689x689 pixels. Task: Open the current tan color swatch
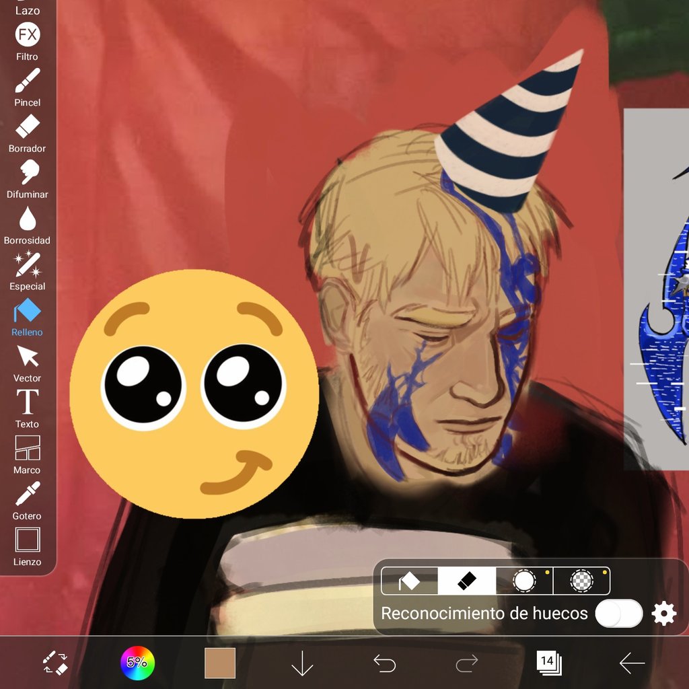point(220,663)
